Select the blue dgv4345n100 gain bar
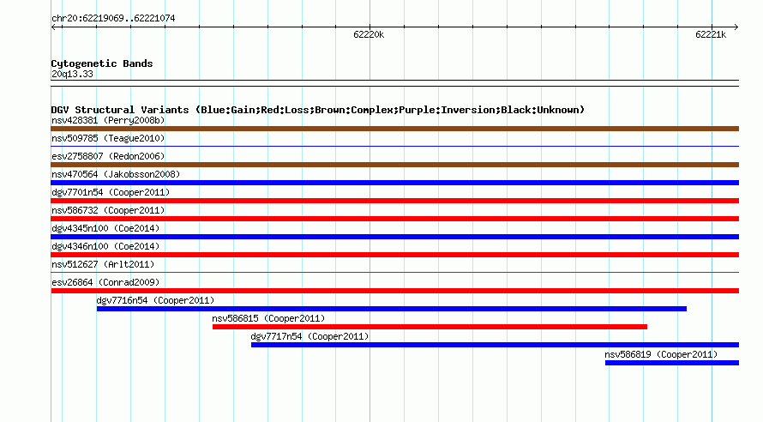The width and height of the screenshot is (763, 422). pyautogui.click(x=394, y=237)
